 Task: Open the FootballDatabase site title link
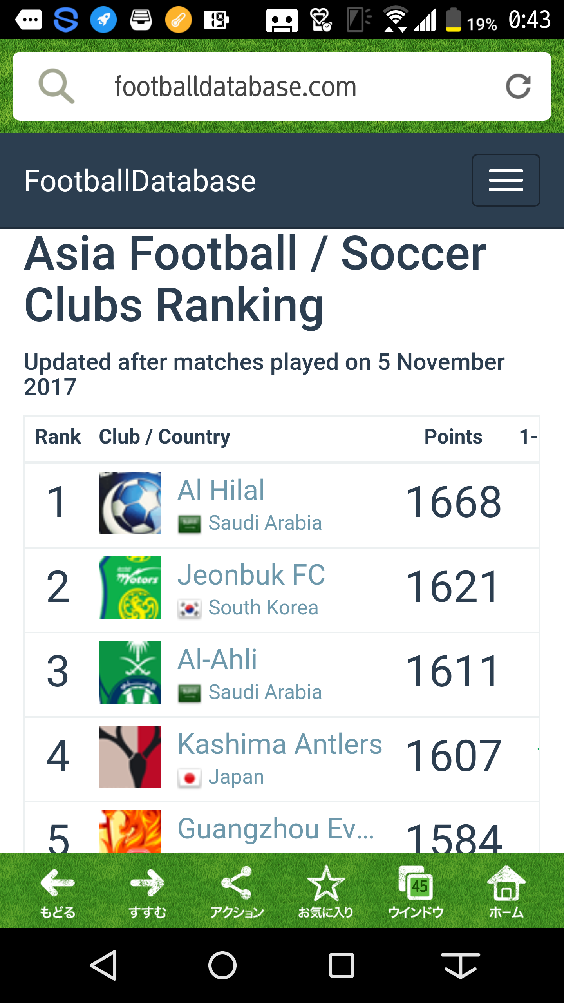coord(140,181)
